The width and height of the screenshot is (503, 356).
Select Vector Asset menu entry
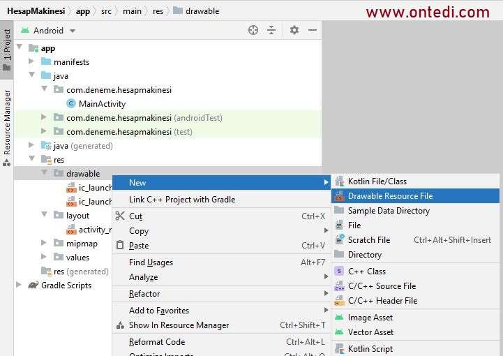[370, 332]
